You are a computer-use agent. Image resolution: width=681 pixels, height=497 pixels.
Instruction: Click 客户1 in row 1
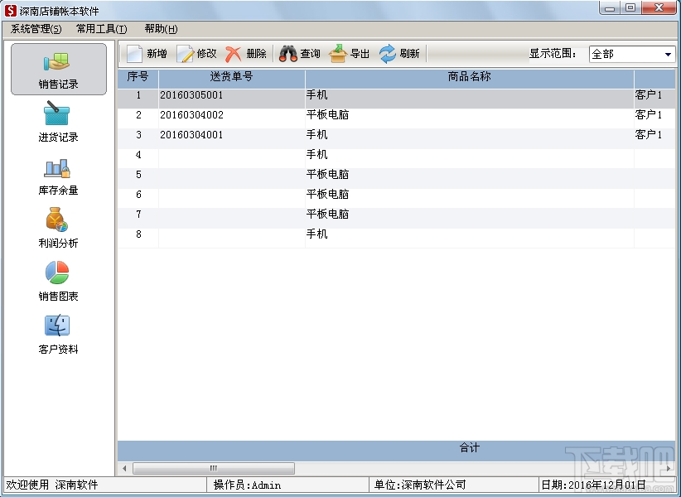pos(649,95)
